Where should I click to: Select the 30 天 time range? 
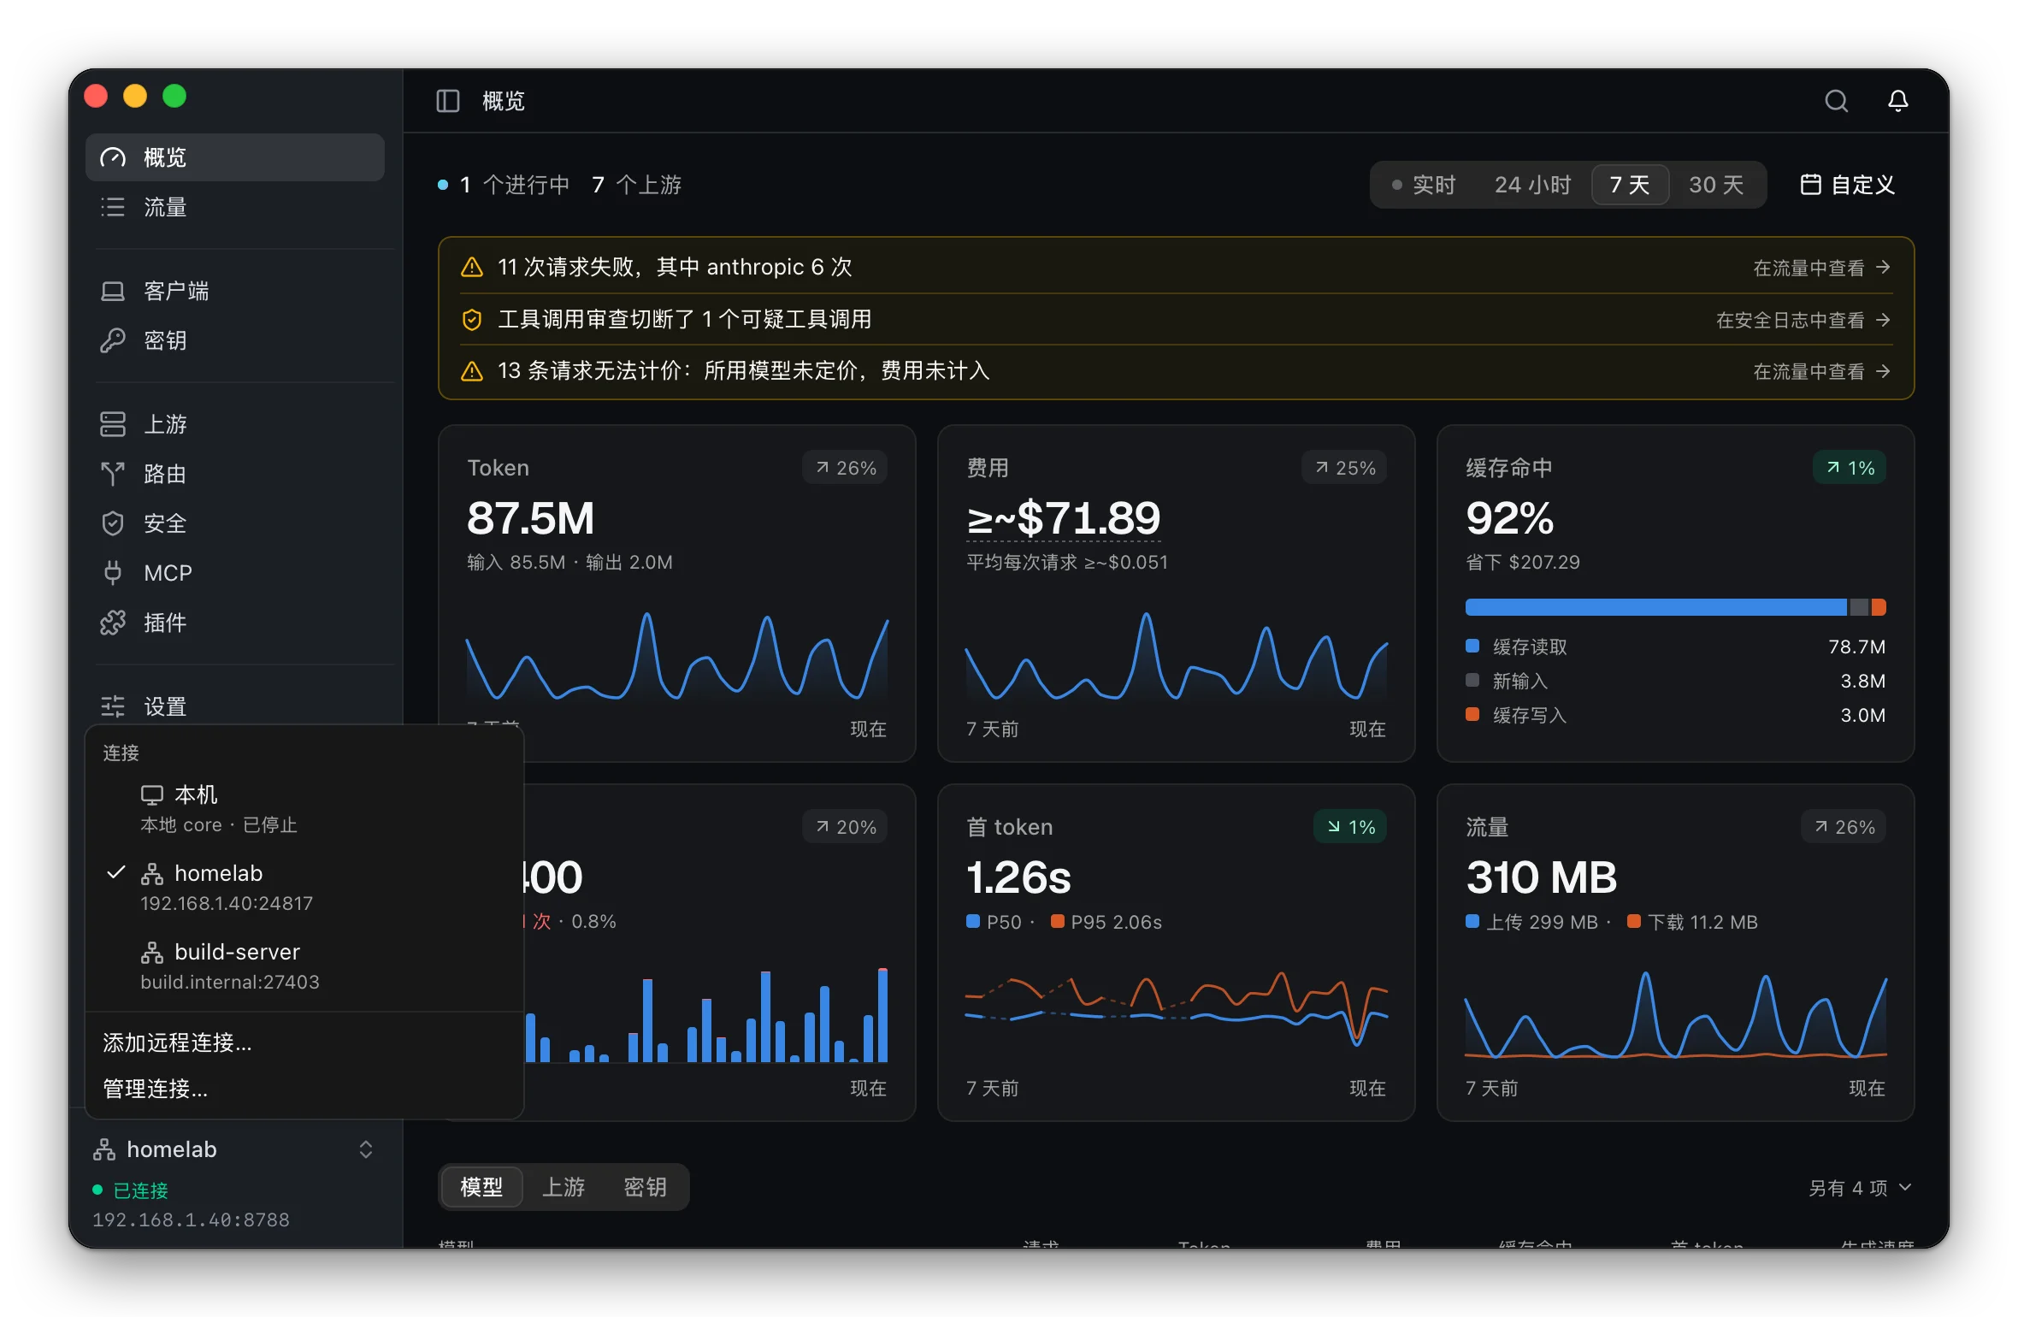coord(1716,185)
